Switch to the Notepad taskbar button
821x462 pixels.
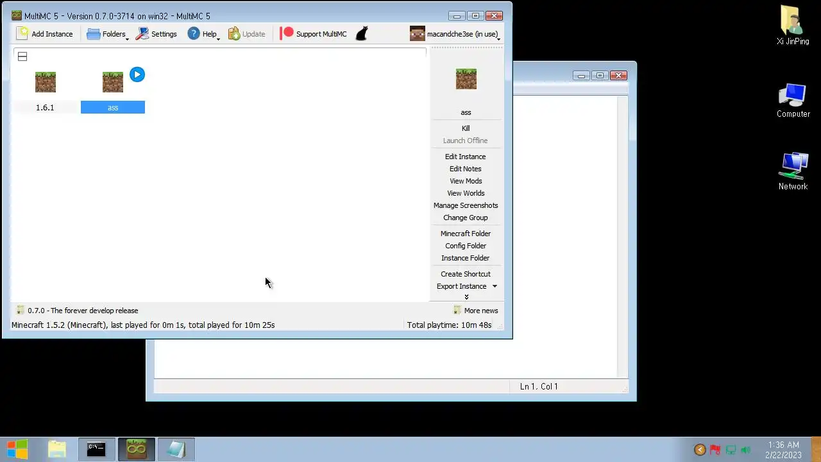tap(176, 449)
